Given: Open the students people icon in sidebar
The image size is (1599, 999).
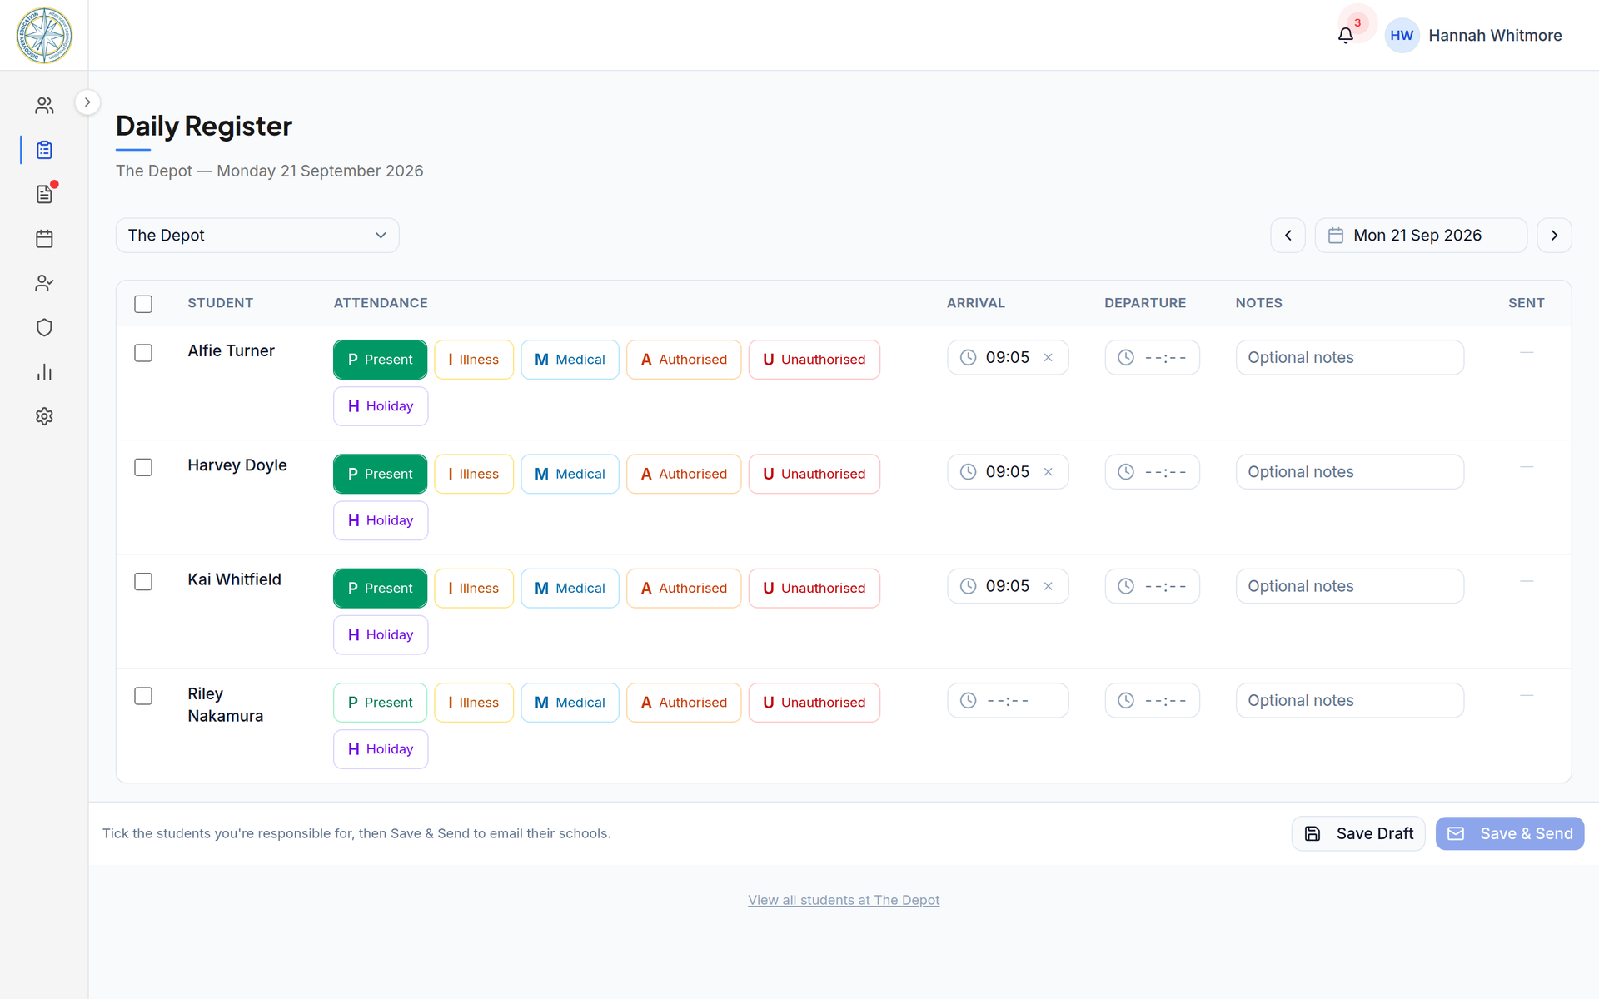Looking at the screenshot, I should pyautogui.click(x=44, y=106).
